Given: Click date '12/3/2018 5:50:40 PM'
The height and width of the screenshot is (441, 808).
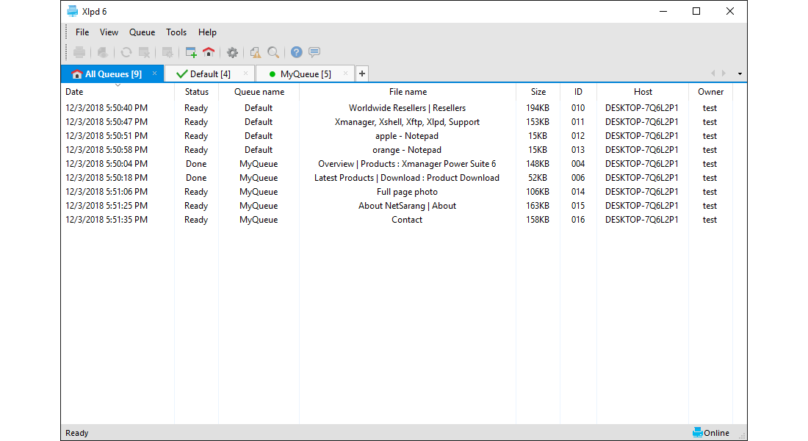Looking at the screenshot, I should pyautogui.click(x=107, y=108).
